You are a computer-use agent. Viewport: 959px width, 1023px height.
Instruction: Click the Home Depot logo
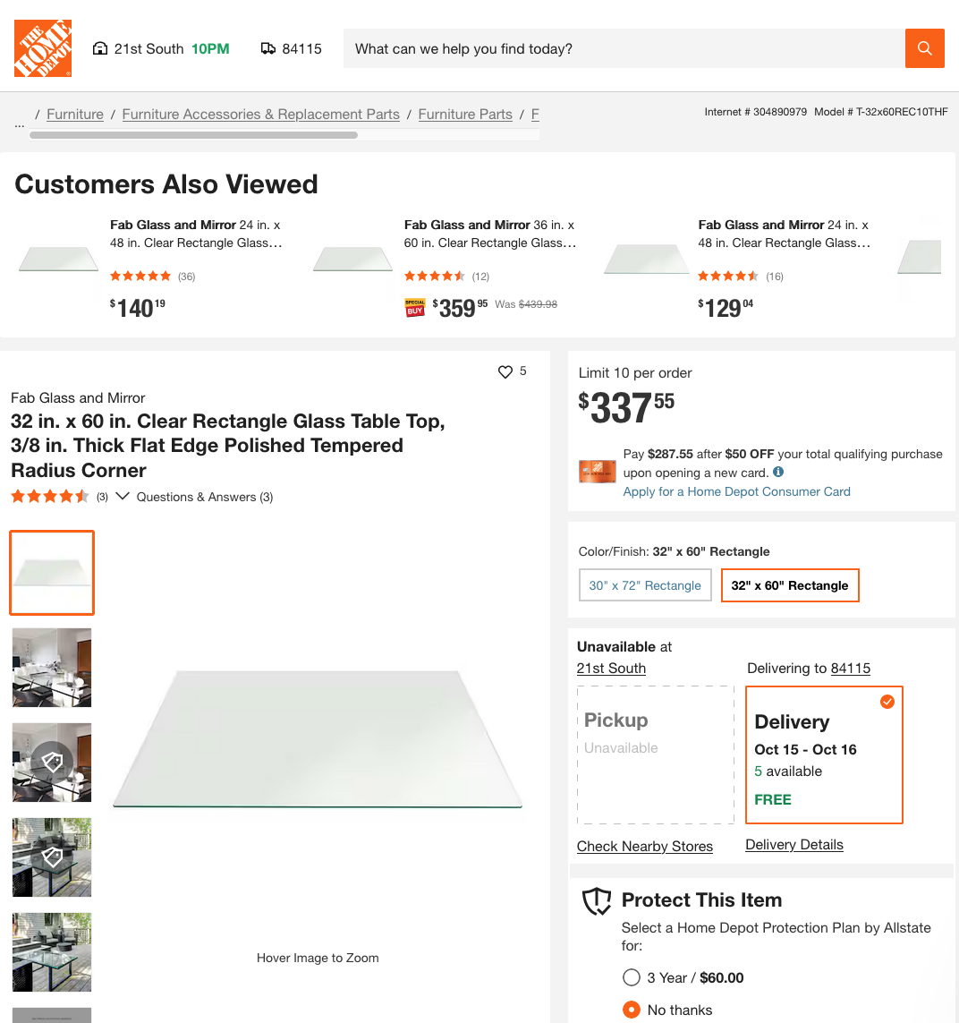[43, 48]
